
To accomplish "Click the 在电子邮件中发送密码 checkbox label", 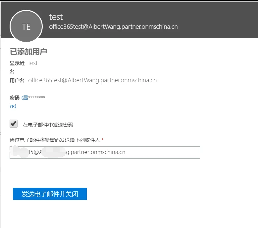I will tap(48, 125).
